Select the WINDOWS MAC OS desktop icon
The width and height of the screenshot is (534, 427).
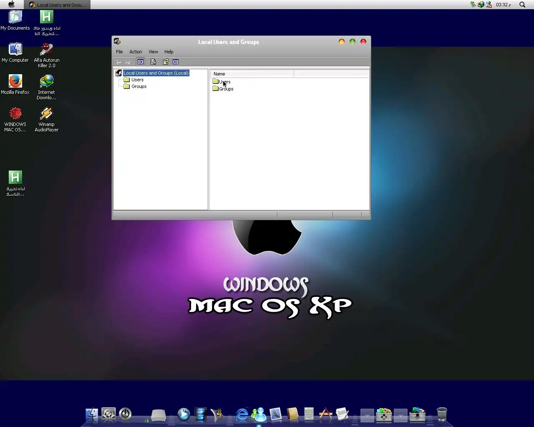point(15,119)
